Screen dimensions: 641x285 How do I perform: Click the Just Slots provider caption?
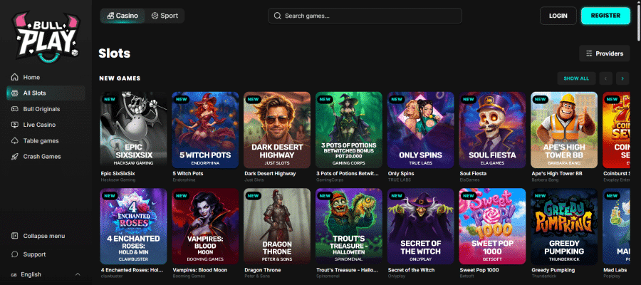(254, 180)
